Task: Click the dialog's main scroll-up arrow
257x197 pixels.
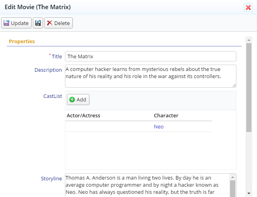Action: (x=249, y=40)
